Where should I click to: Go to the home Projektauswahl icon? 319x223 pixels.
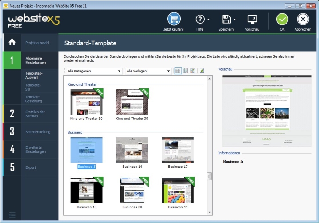[x=12, y=42]
